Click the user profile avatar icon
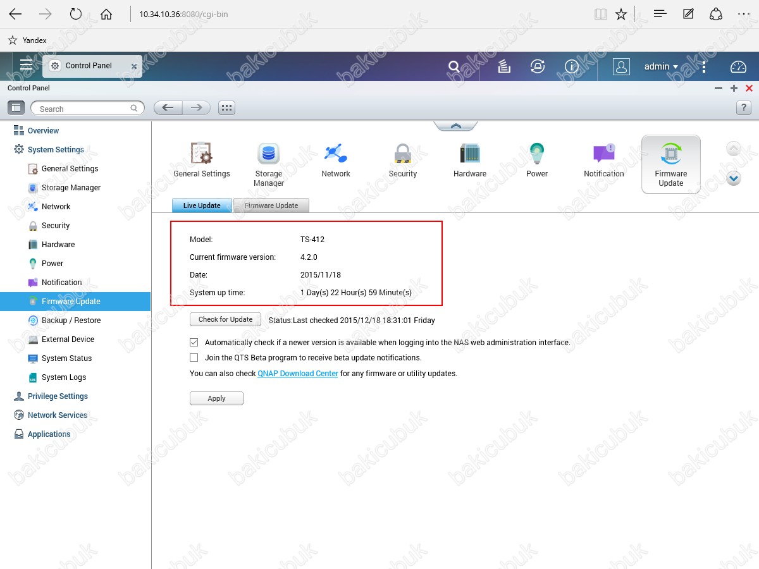 pyautogui.click(x=621, y=66)
